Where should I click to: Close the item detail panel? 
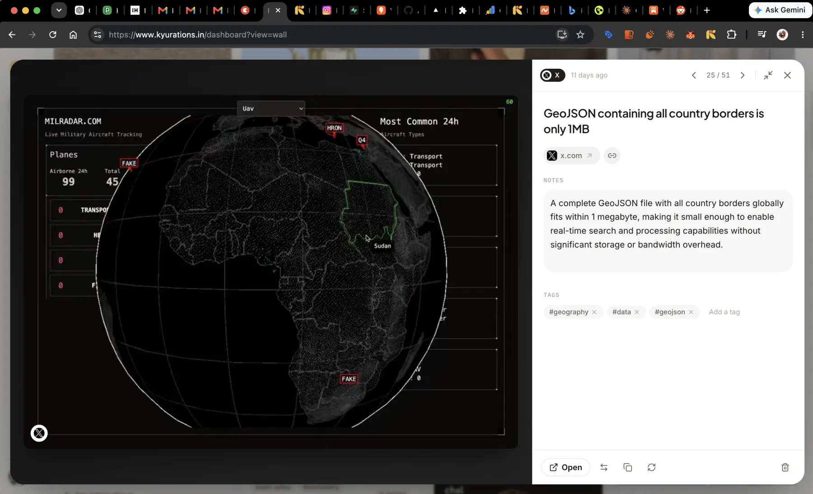click(787, 75)
